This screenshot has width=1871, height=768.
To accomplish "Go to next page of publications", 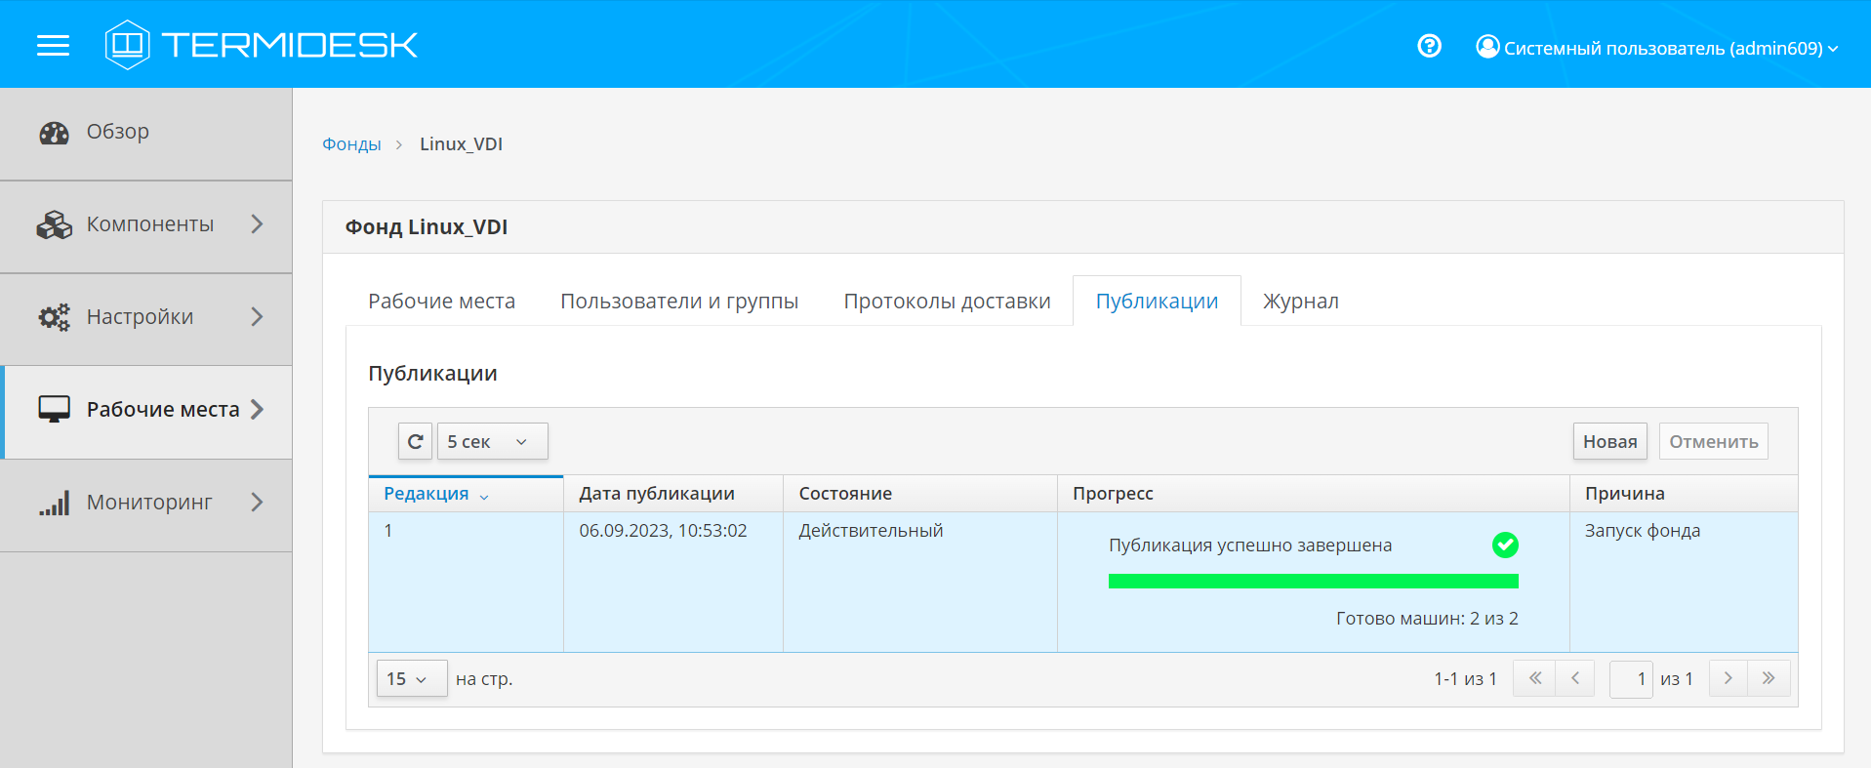I will (1728, 678).
